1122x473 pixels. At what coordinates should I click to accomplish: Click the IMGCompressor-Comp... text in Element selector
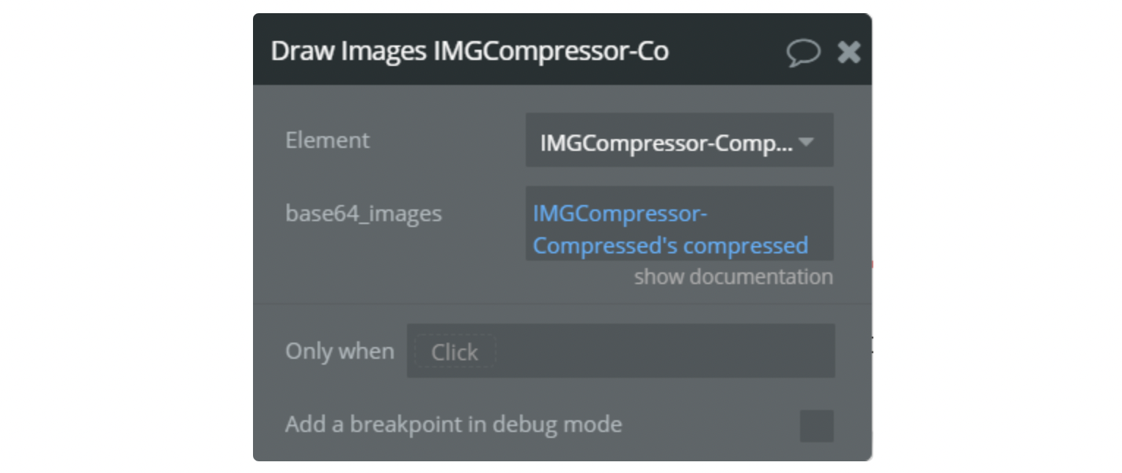click(x=666, y=144)
